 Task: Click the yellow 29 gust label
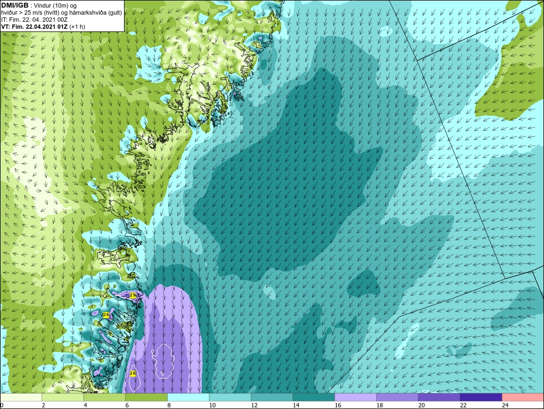(133, 295)
